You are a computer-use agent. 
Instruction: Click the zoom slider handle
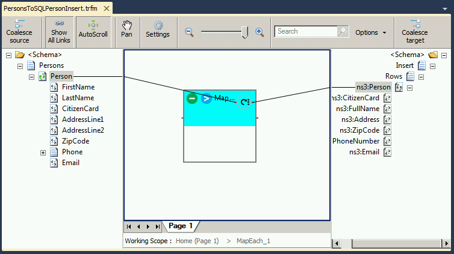[x=244, y=32]
